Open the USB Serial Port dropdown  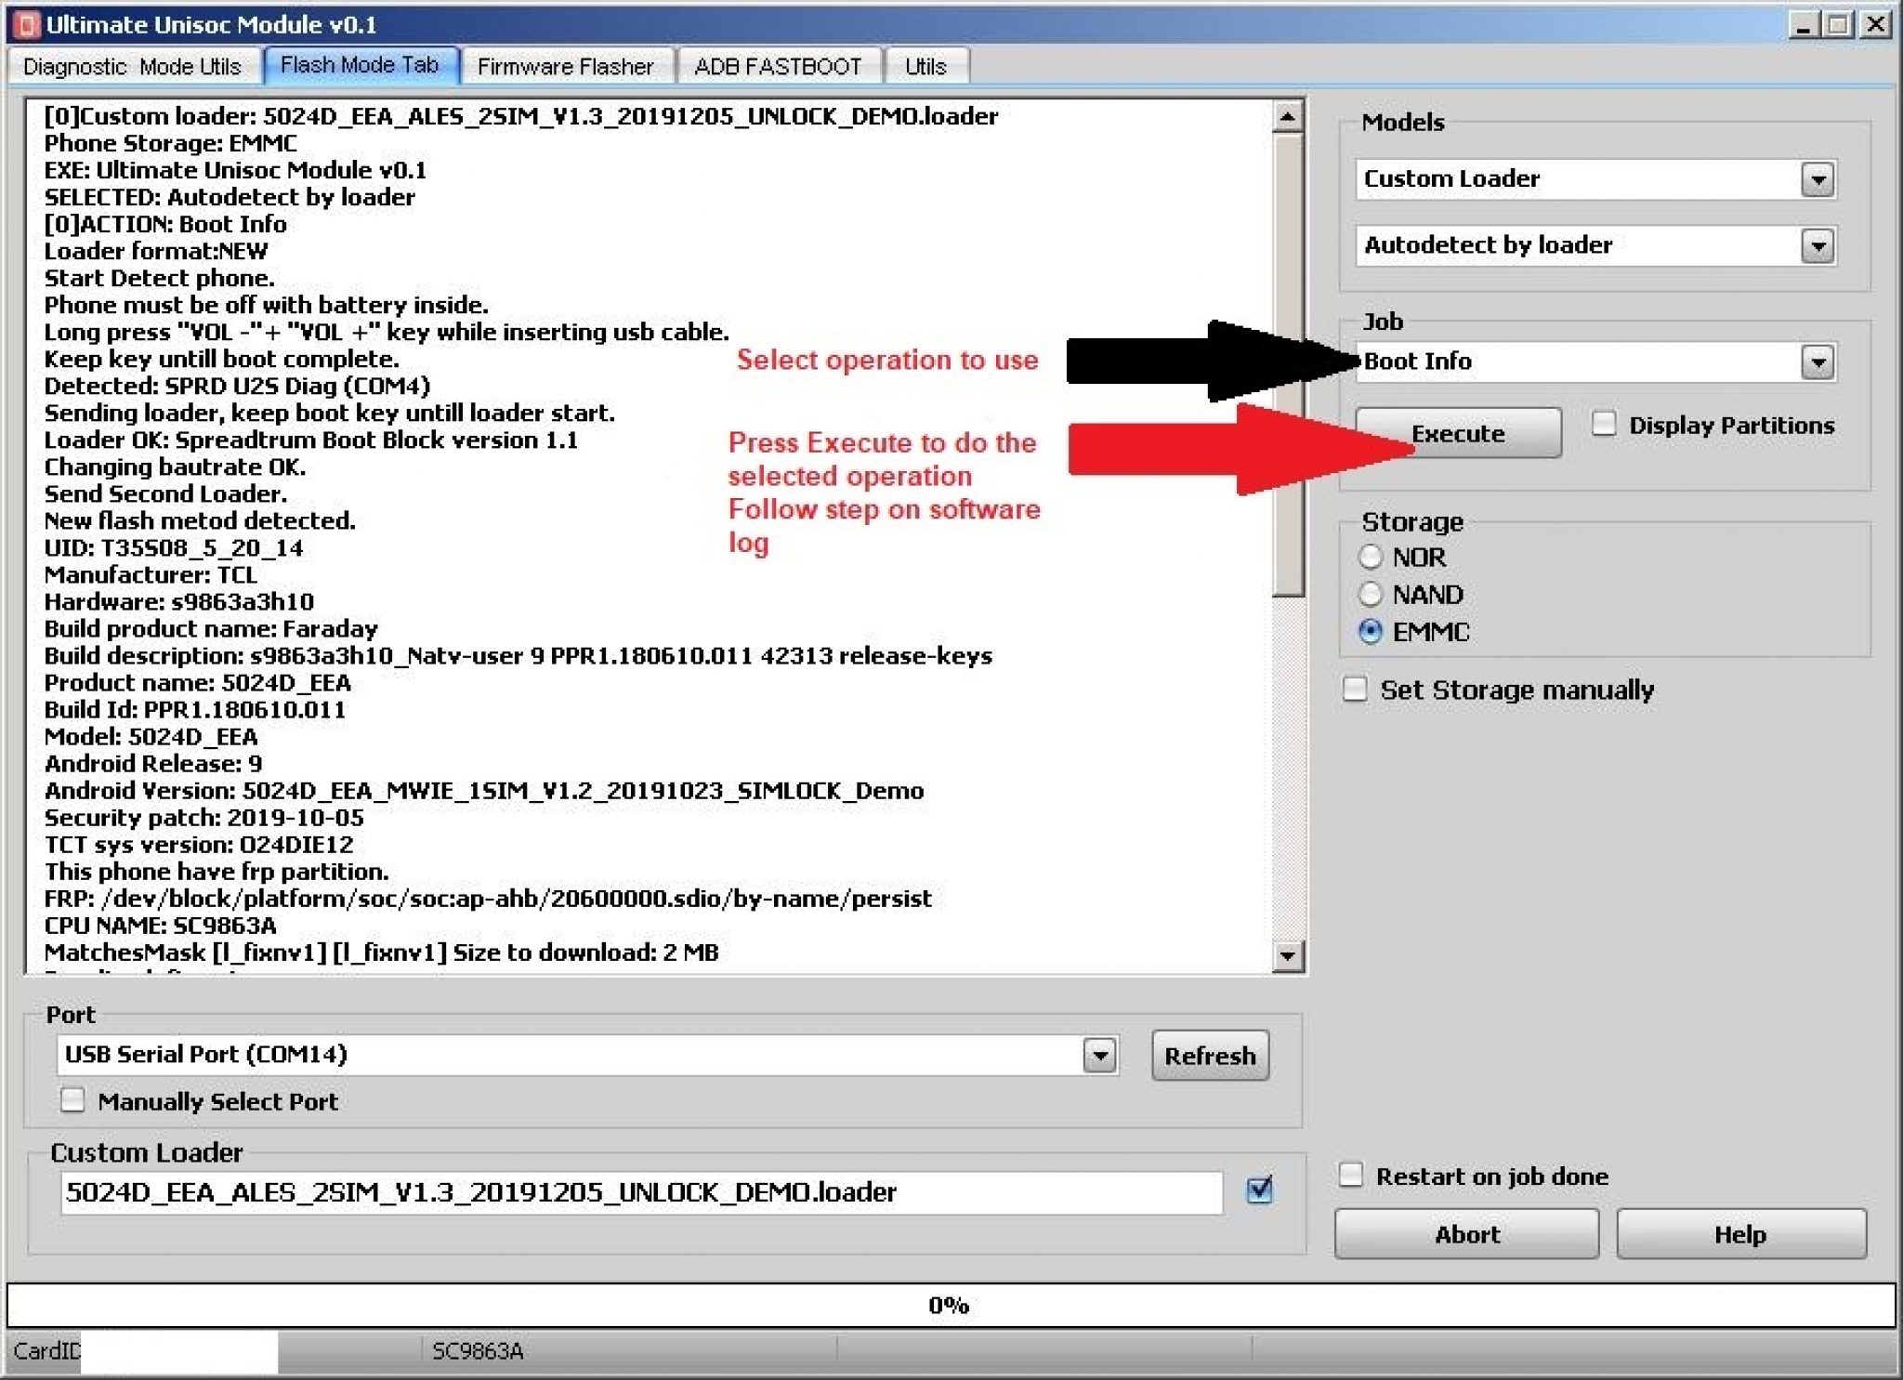(1098, 1055)
